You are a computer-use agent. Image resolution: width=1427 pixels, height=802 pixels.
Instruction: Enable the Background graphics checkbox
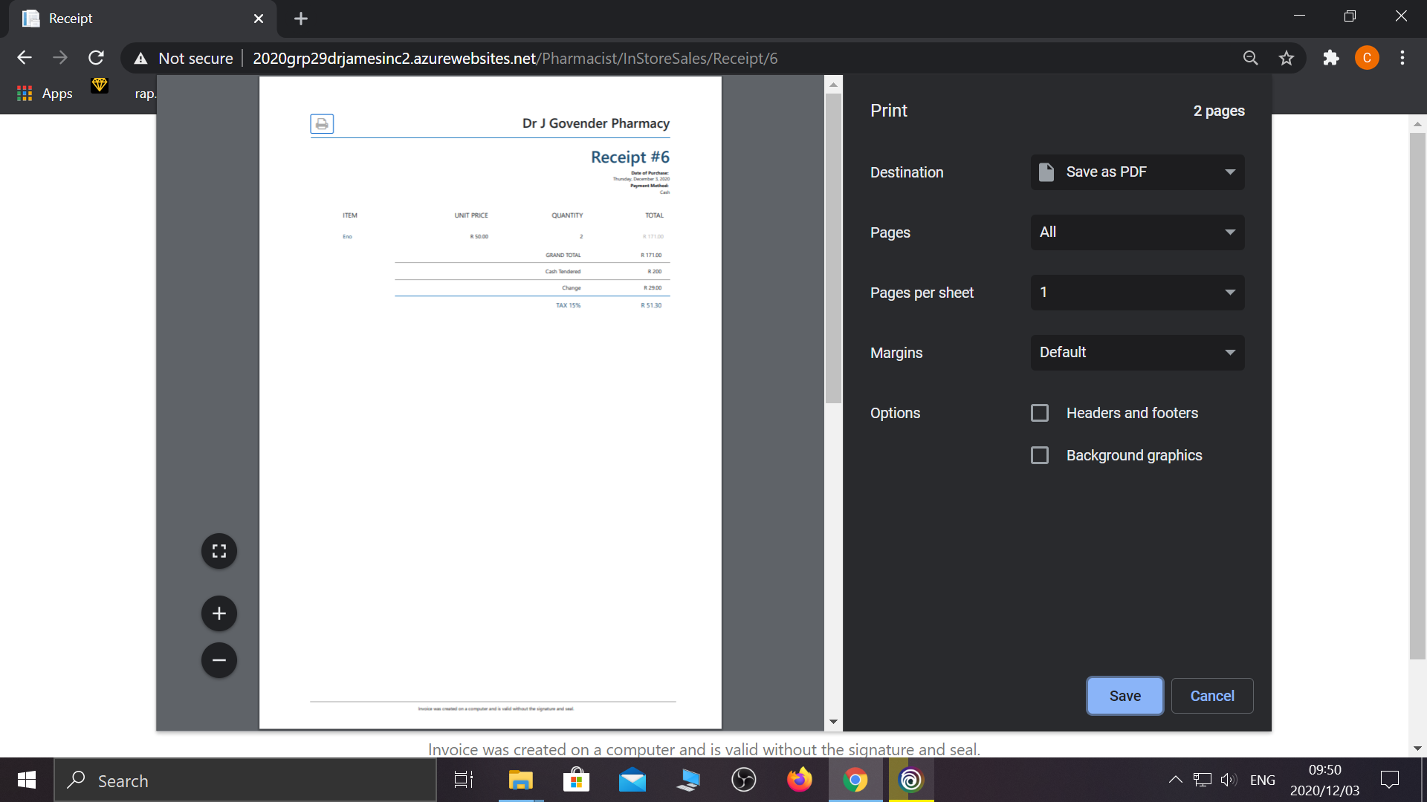[1040, 455]
